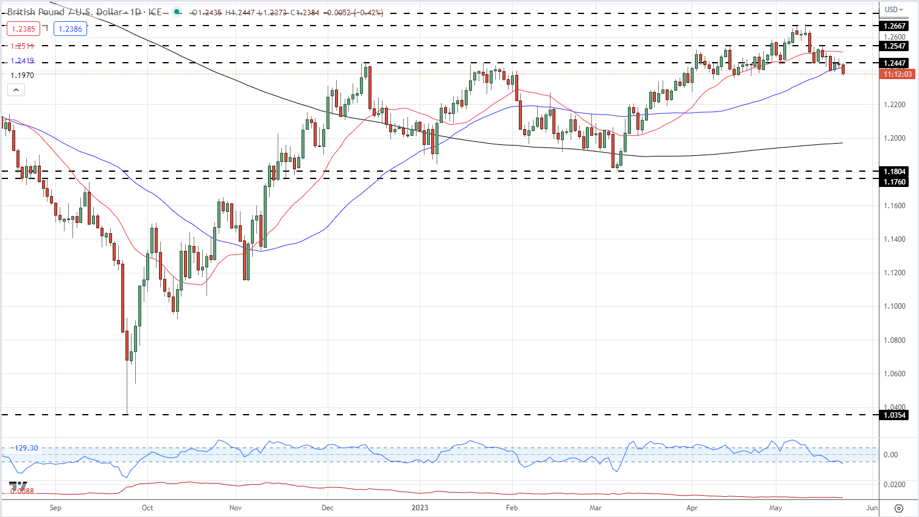Click the blue 1.2386 buy price button
The height and width of the screenshot is (517, 919).
71,29
